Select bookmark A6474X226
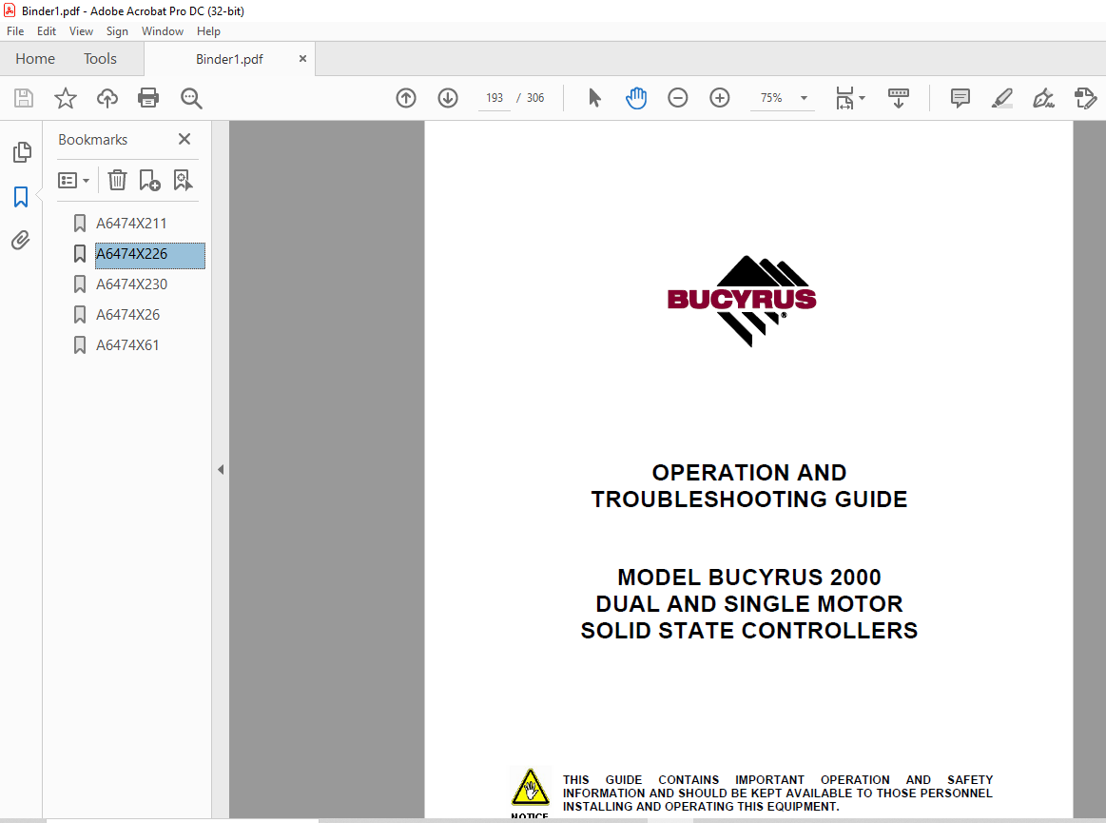1106x823 pixels. click(x=150, y=255)
